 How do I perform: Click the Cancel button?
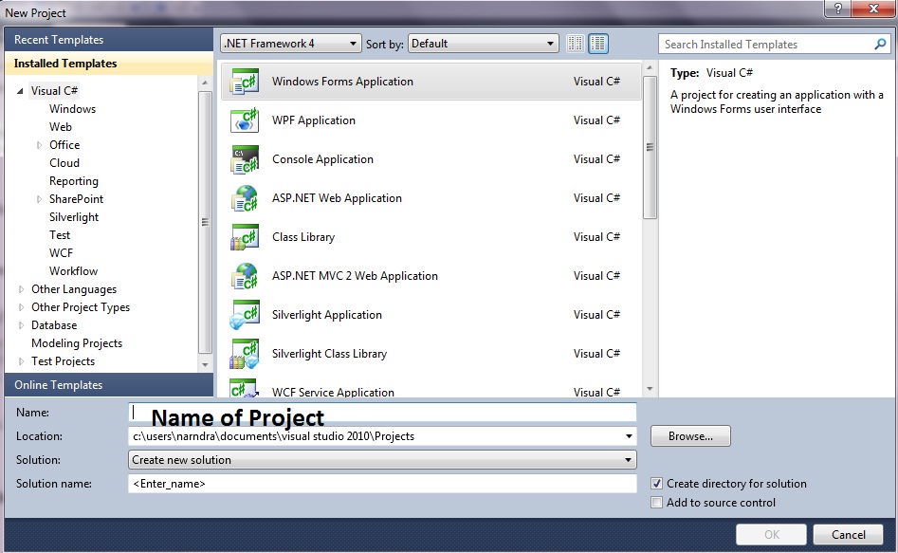pyautogui.click(x=848, y=535)
